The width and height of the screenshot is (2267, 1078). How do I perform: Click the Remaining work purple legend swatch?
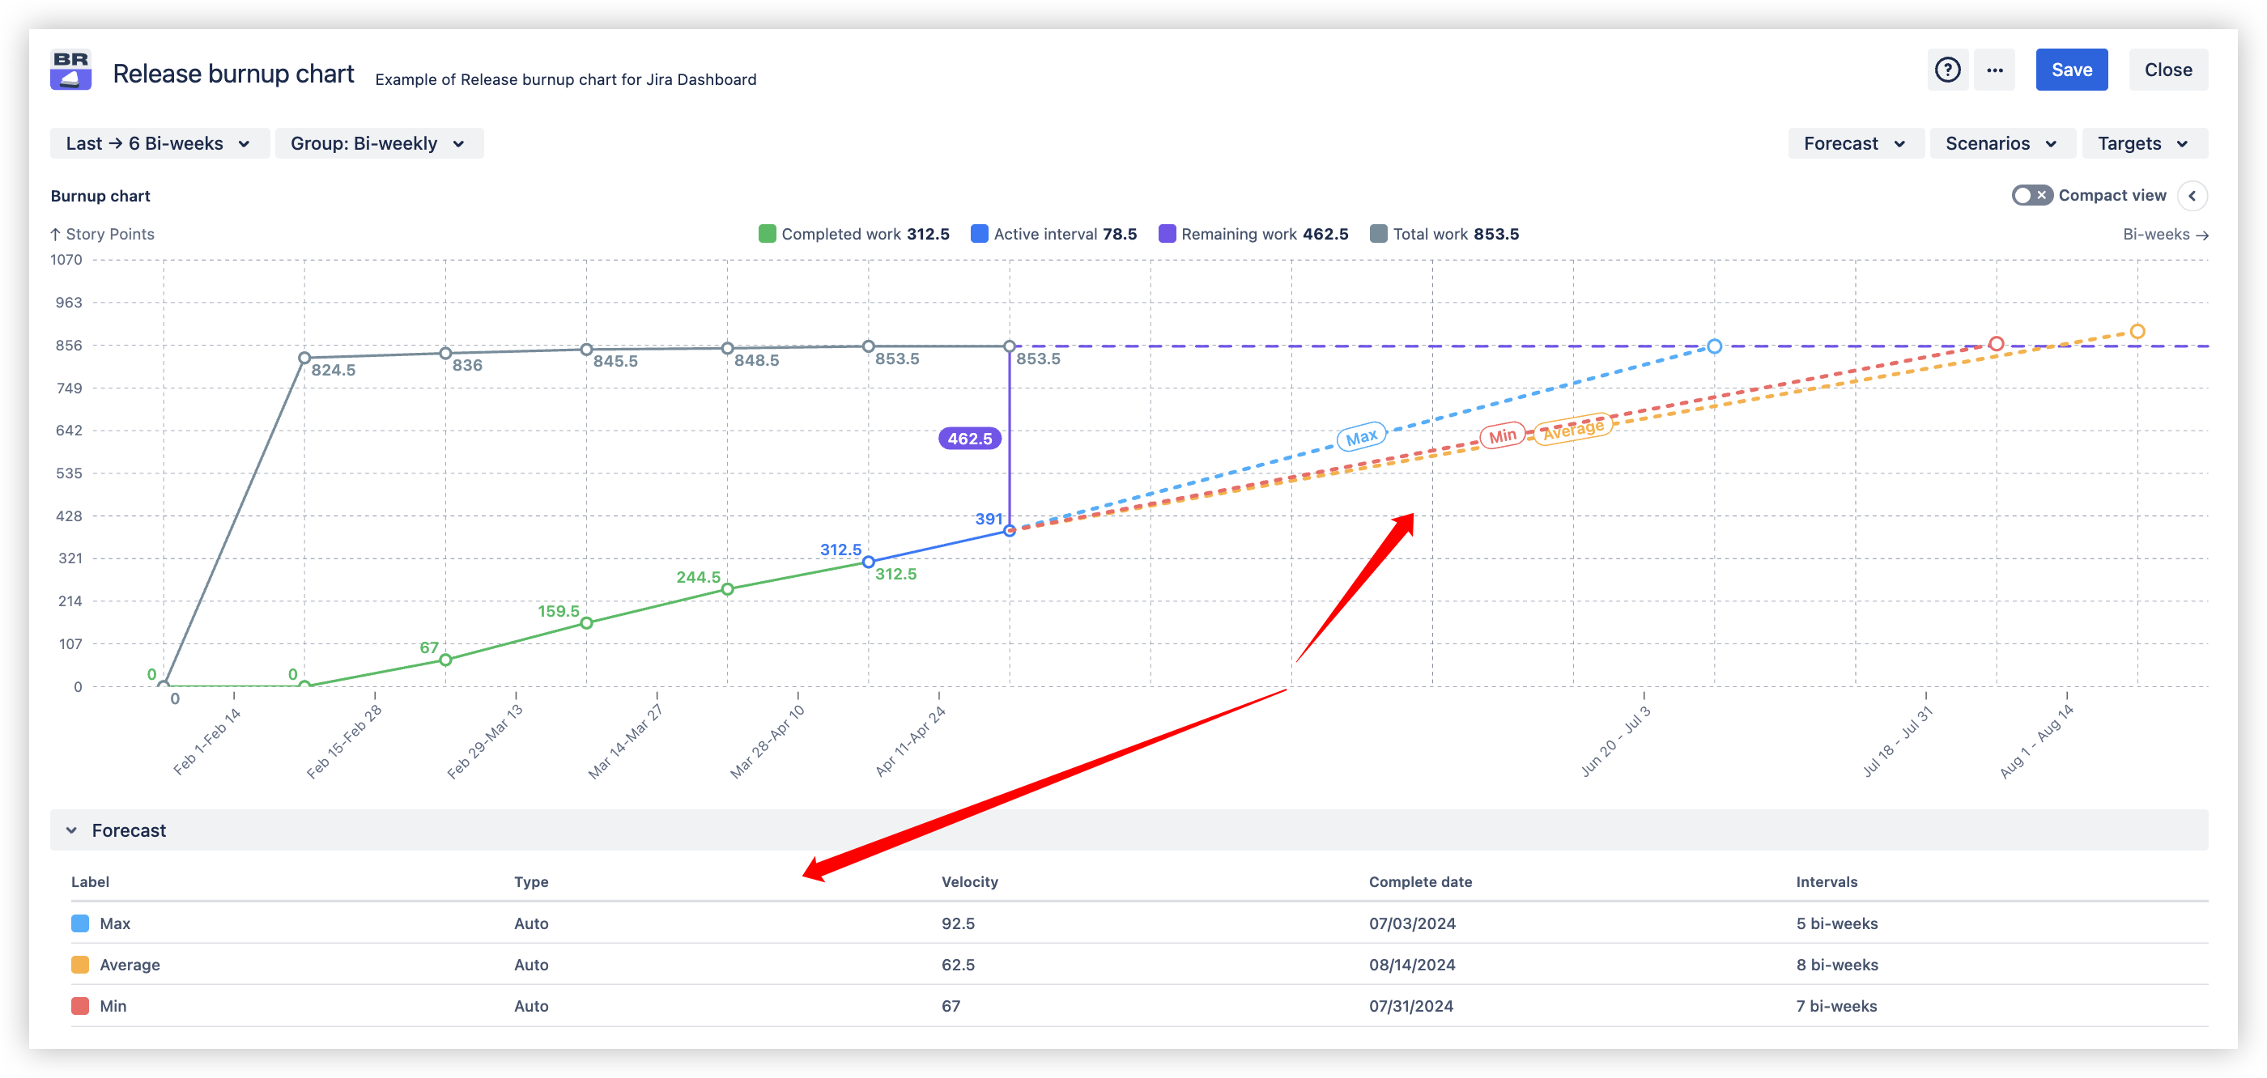[x=1167, y=234]
